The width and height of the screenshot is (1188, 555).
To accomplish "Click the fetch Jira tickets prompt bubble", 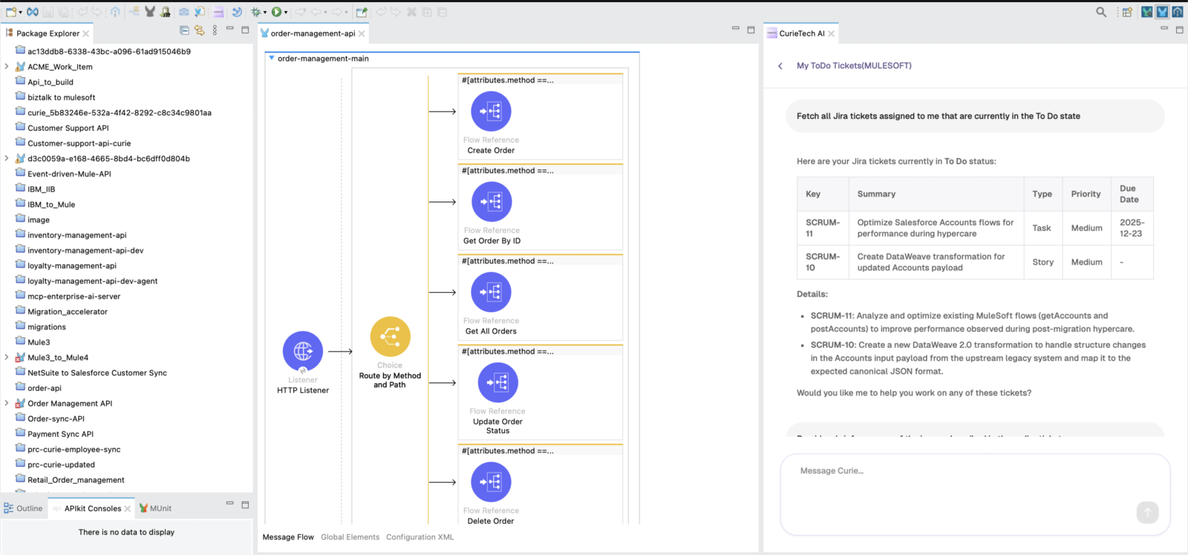I will click(975, 116).
